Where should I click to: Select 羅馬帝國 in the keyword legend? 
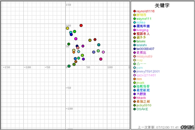click(141, 26)
